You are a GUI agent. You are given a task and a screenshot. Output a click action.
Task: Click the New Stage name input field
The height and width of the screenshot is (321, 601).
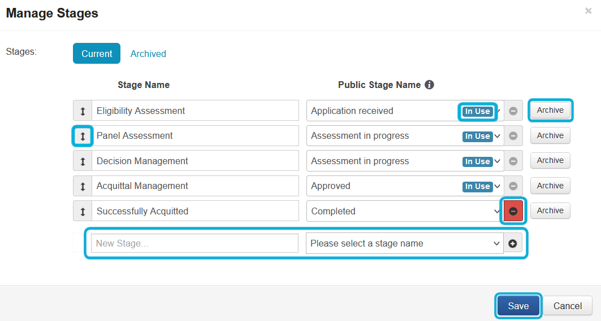[x=194, y=244]
